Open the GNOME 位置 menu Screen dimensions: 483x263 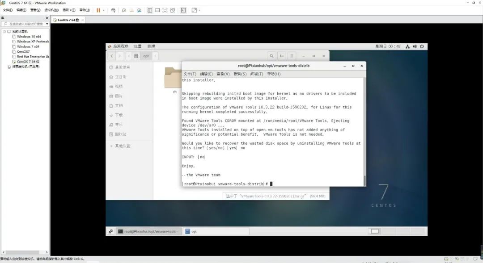pyautogui.click(x=138, y=46)
